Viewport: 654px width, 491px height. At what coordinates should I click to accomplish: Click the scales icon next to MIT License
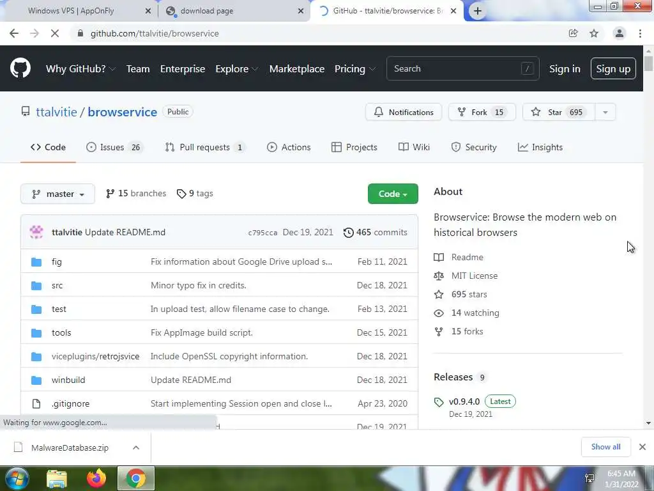point(439,276)
